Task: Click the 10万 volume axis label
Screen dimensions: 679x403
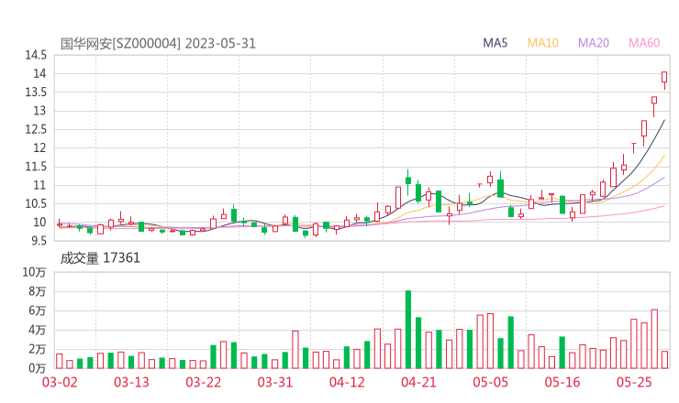Action: [34, 272]
